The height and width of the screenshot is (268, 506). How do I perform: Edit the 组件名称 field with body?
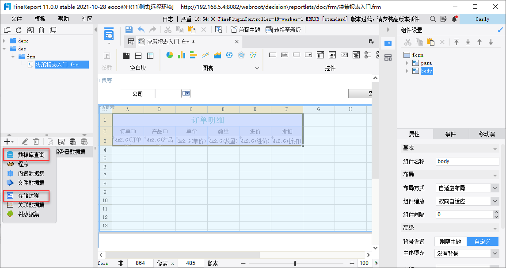click(x=467, y=161)
